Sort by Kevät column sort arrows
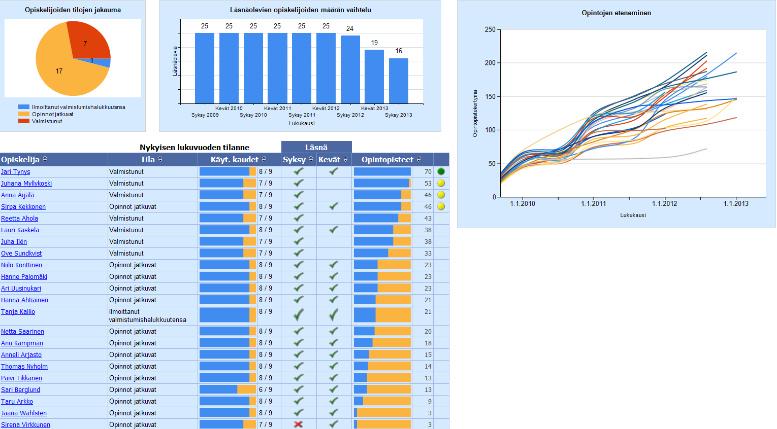The image size is (777, 429). pos(346,159)
